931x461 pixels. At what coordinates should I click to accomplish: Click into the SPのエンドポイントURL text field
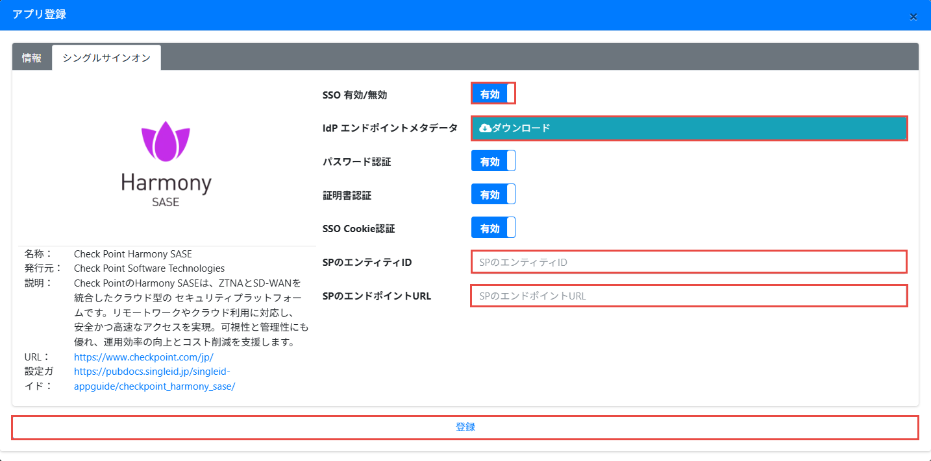(x=688, y=296)
